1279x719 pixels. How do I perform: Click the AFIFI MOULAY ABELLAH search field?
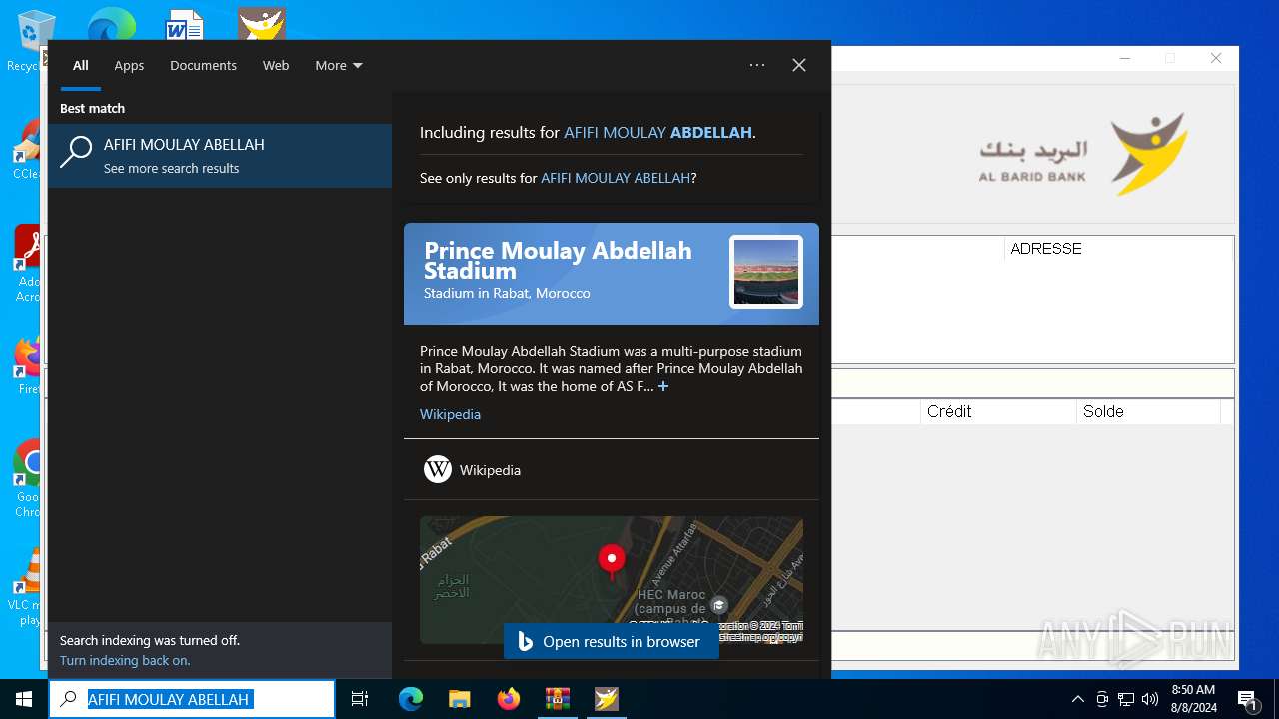pos(192,699)
